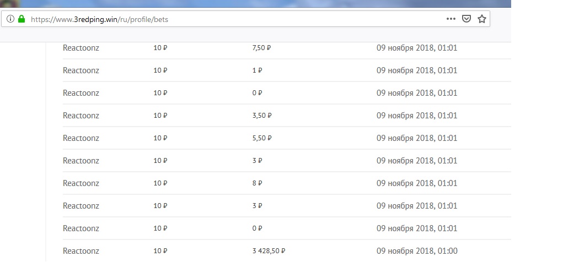Bookmark this page with the star icon
This screenshot has height=262, width=563.
481,19
